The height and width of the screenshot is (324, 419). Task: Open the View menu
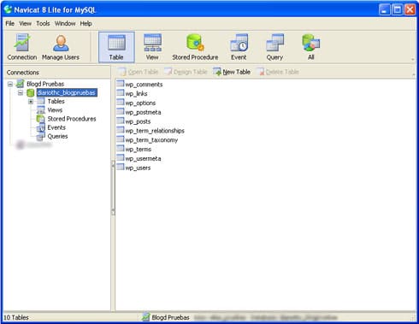pyautogui.click(x=26, y=23)
